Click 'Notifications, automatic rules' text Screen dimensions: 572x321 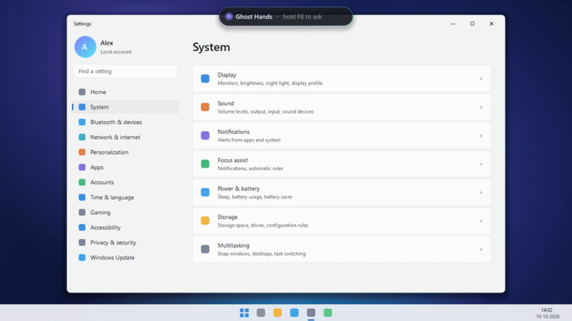(251, 169)
